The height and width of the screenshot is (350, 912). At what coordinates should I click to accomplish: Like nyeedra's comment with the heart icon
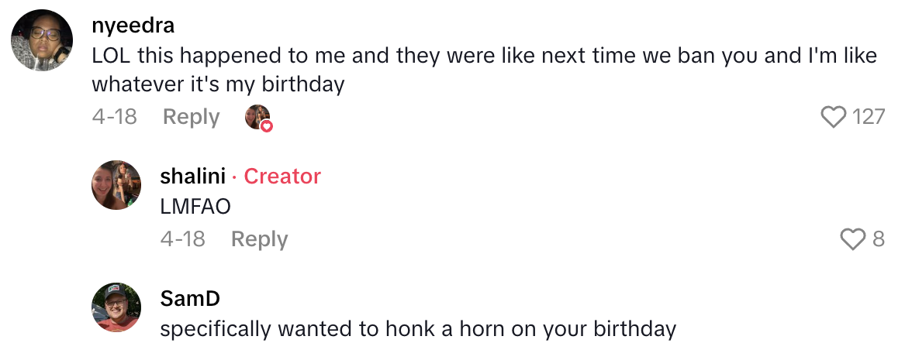833,117
